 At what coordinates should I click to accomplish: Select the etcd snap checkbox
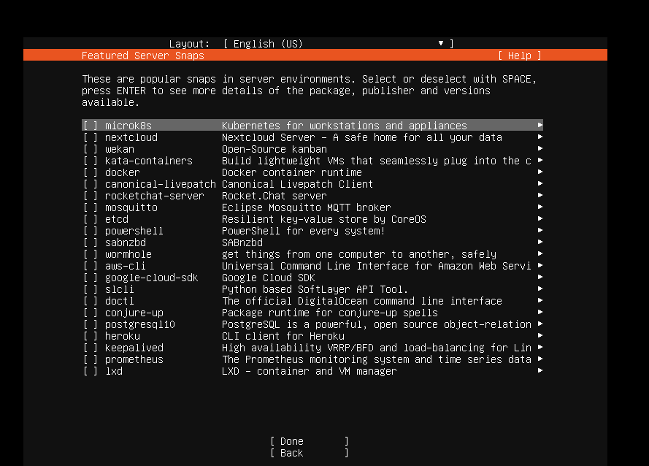coord(91,219)
